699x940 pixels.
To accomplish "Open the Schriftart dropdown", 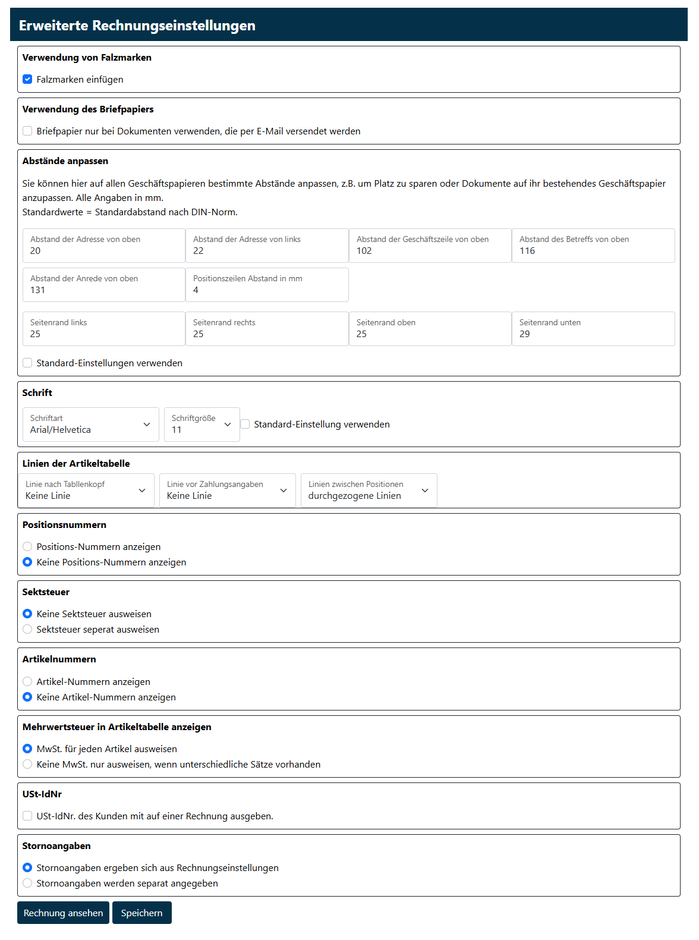I will pyautogui.click(x=90, y=425).
